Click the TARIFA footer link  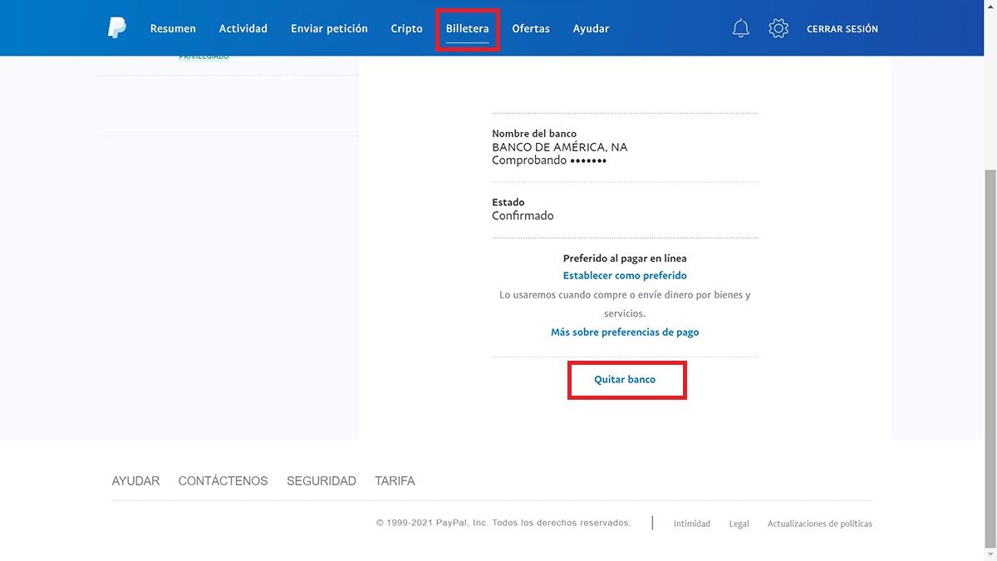pyautogui.click(x=395, y=480)
